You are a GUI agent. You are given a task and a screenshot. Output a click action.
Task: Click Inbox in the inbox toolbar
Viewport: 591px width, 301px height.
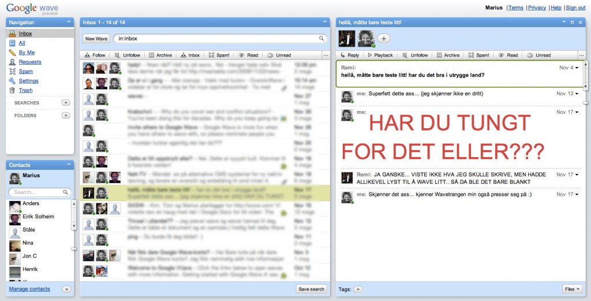(x=190, y=55)
